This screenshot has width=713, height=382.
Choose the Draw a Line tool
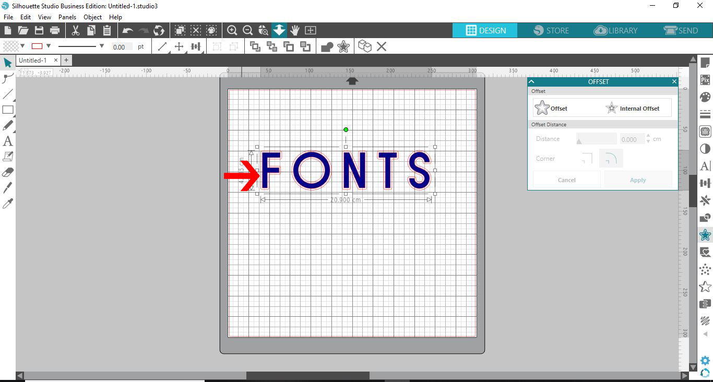tap(8, 94)
